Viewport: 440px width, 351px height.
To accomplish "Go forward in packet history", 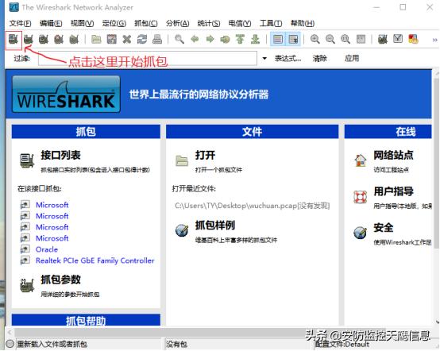I will [210, 39].
